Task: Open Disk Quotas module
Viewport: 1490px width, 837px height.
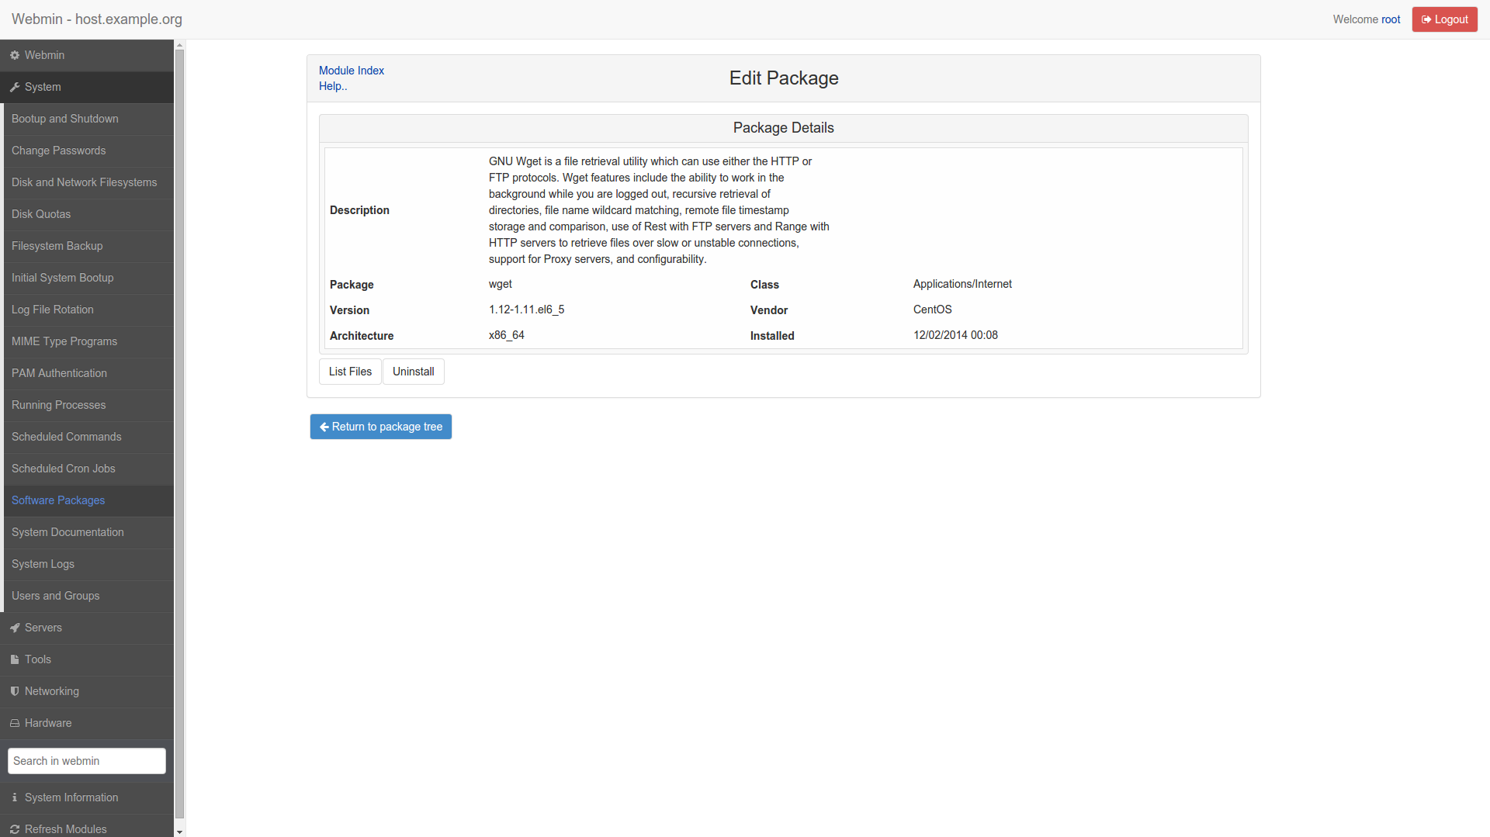Action: coord(88,214)
